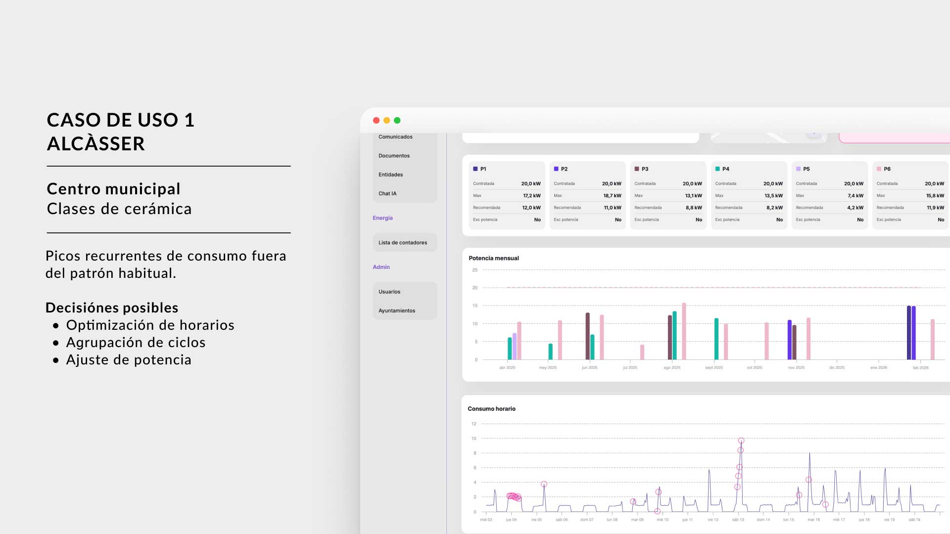Select the highest anomaly circle on sáb 13
Image resolution: width=950 pixels, height=534 pixels.
741,441
